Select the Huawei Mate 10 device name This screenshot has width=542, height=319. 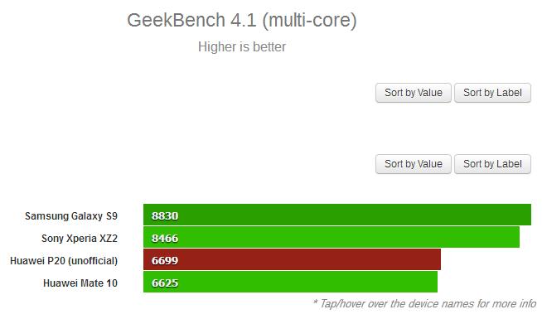[80, 283]
